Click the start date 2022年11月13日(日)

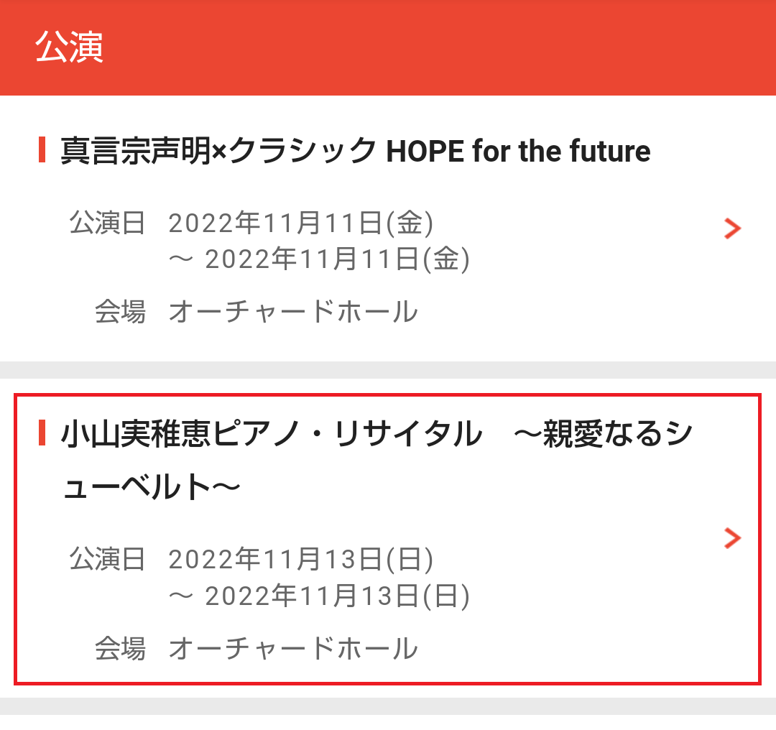tap(301, 560)
